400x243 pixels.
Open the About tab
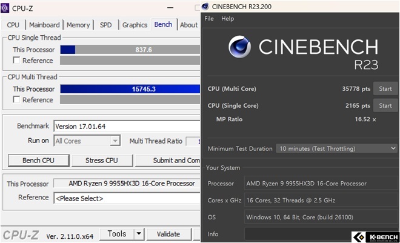[188, 25]
